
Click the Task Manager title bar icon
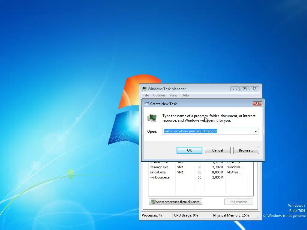tap(144, 89)
